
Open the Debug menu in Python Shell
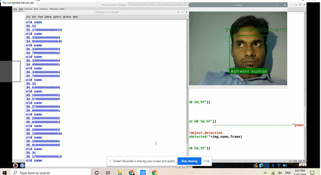(x=47, y=17)
